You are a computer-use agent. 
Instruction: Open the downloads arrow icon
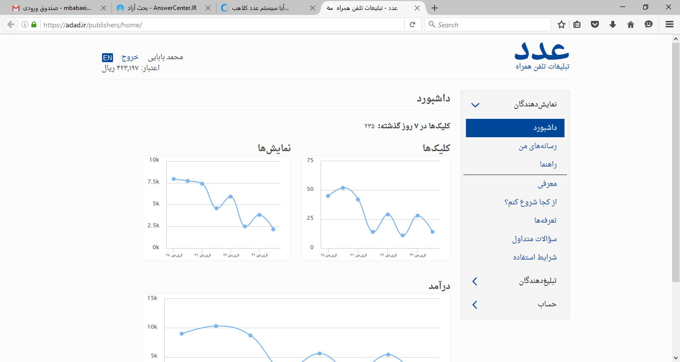pos(613,24)
